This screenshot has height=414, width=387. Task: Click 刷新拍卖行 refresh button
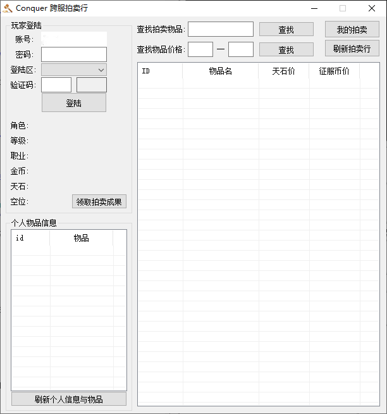pyautogui.click(x=352, y=48)
